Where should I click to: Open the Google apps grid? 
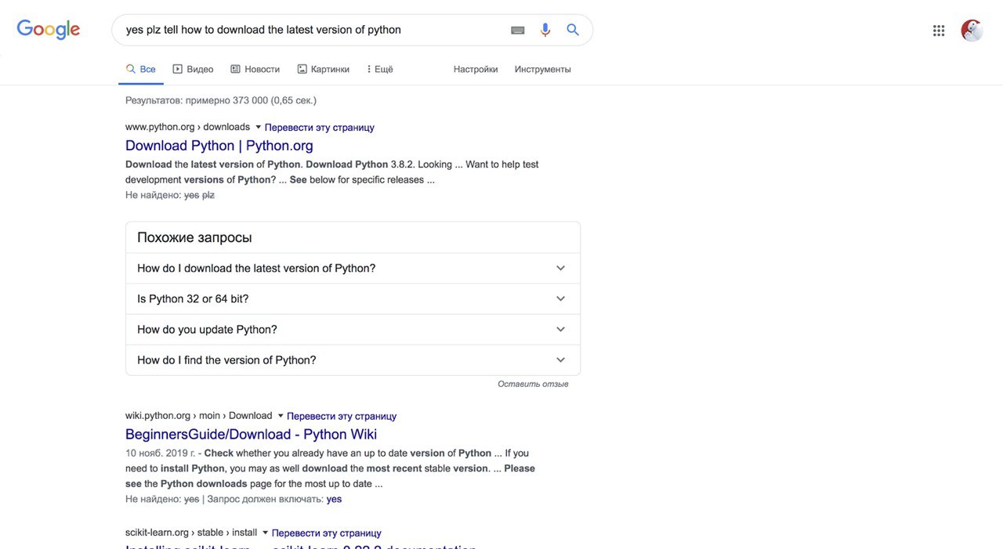click(x=939, y=31)
